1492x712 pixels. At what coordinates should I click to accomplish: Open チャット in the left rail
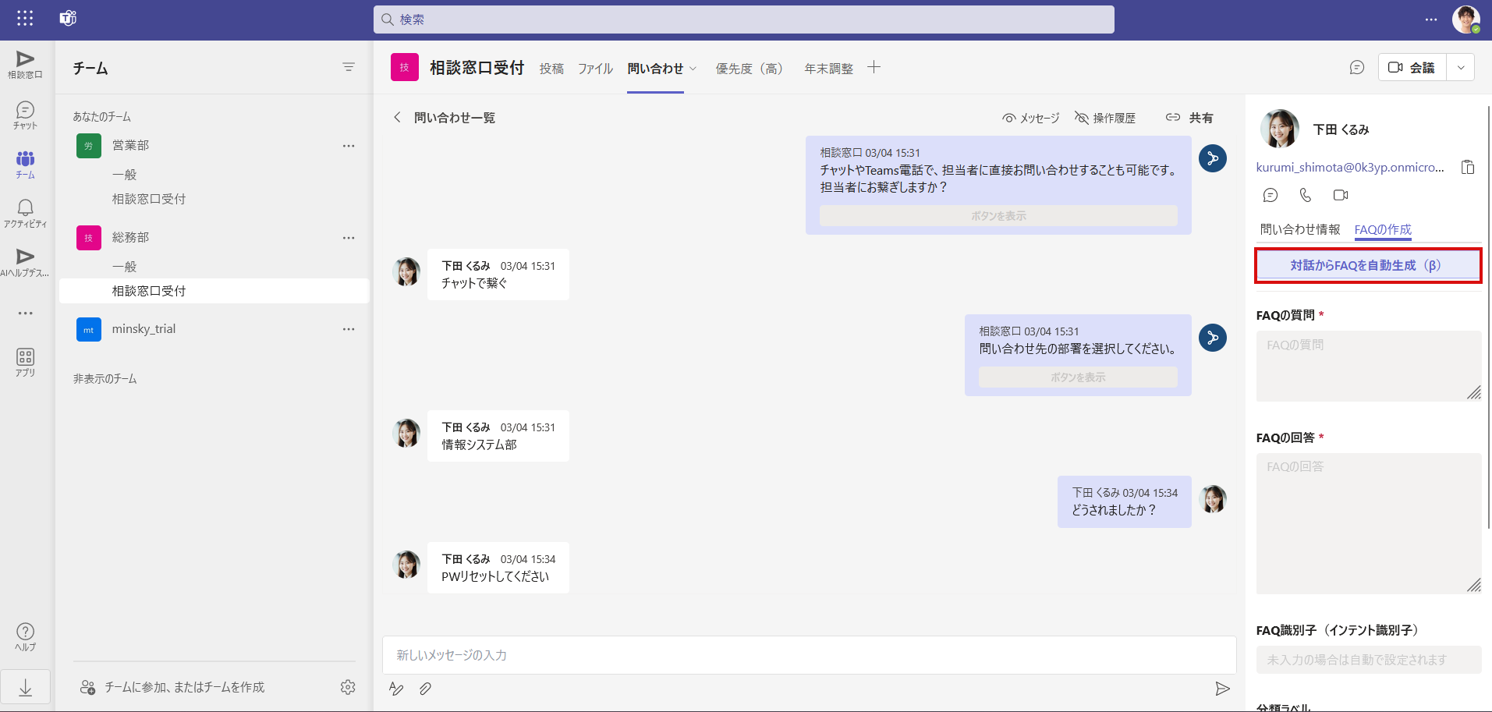click(x=25, y=115)
